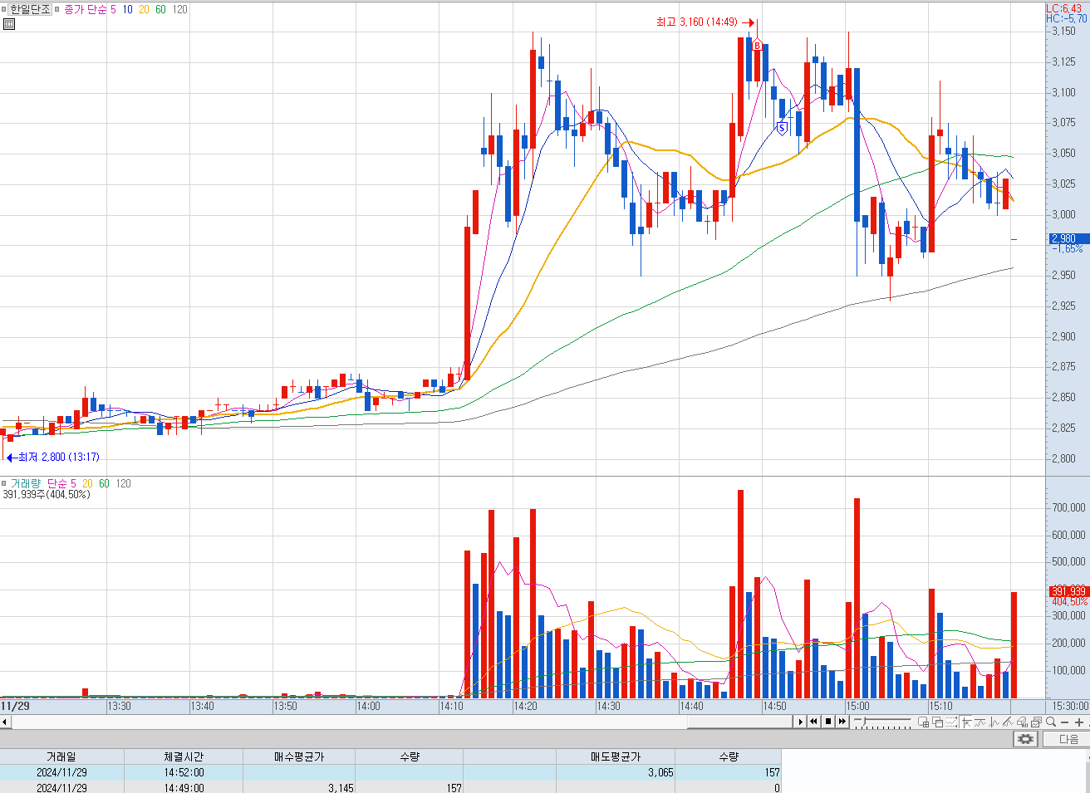Screen dimensions: 1090x793
Task: Click the 10-period moving average label
Action: tap(127, 9)
